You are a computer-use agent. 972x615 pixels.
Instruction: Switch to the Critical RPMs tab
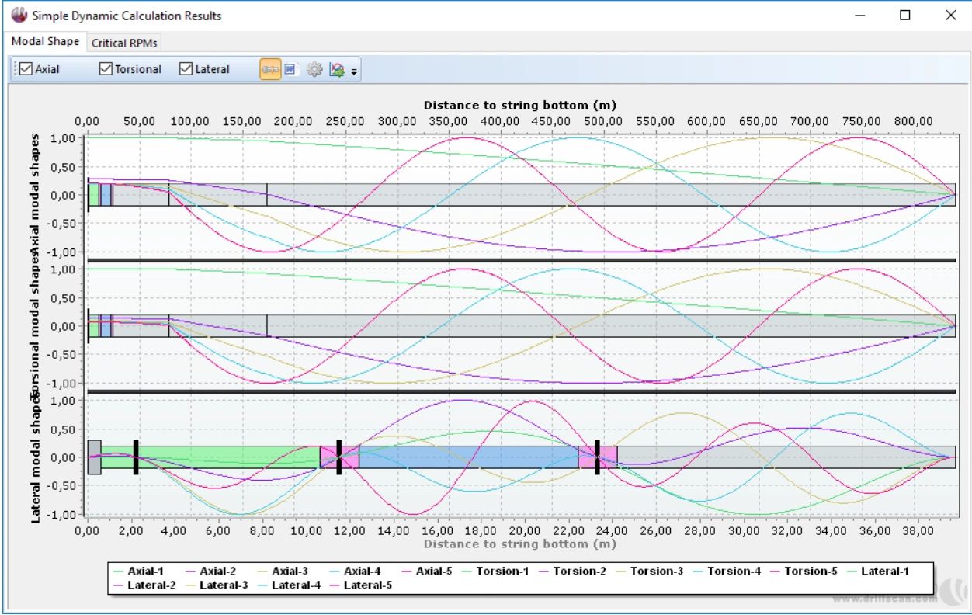[x=124, y=43]
